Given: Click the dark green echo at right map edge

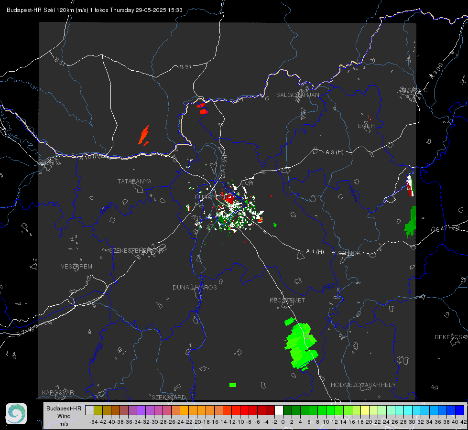Looking at the screenshot, I should [x=411, y=222].
